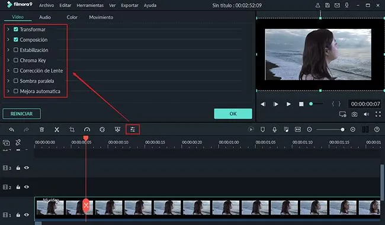Click the slow play button in preview

click(x=276, y=104)
